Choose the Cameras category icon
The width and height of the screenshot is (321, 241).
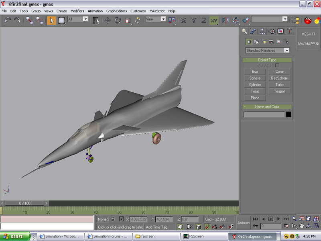tap(271, 41)
